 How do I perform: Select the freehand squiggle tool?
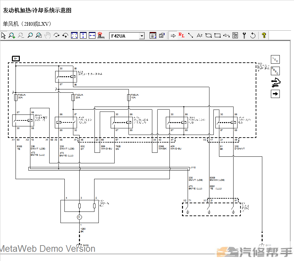pos(226,35)
